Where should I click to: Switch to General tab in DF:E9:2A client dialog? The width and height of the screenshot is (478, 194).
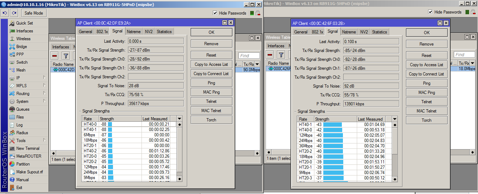click(86, 32)
